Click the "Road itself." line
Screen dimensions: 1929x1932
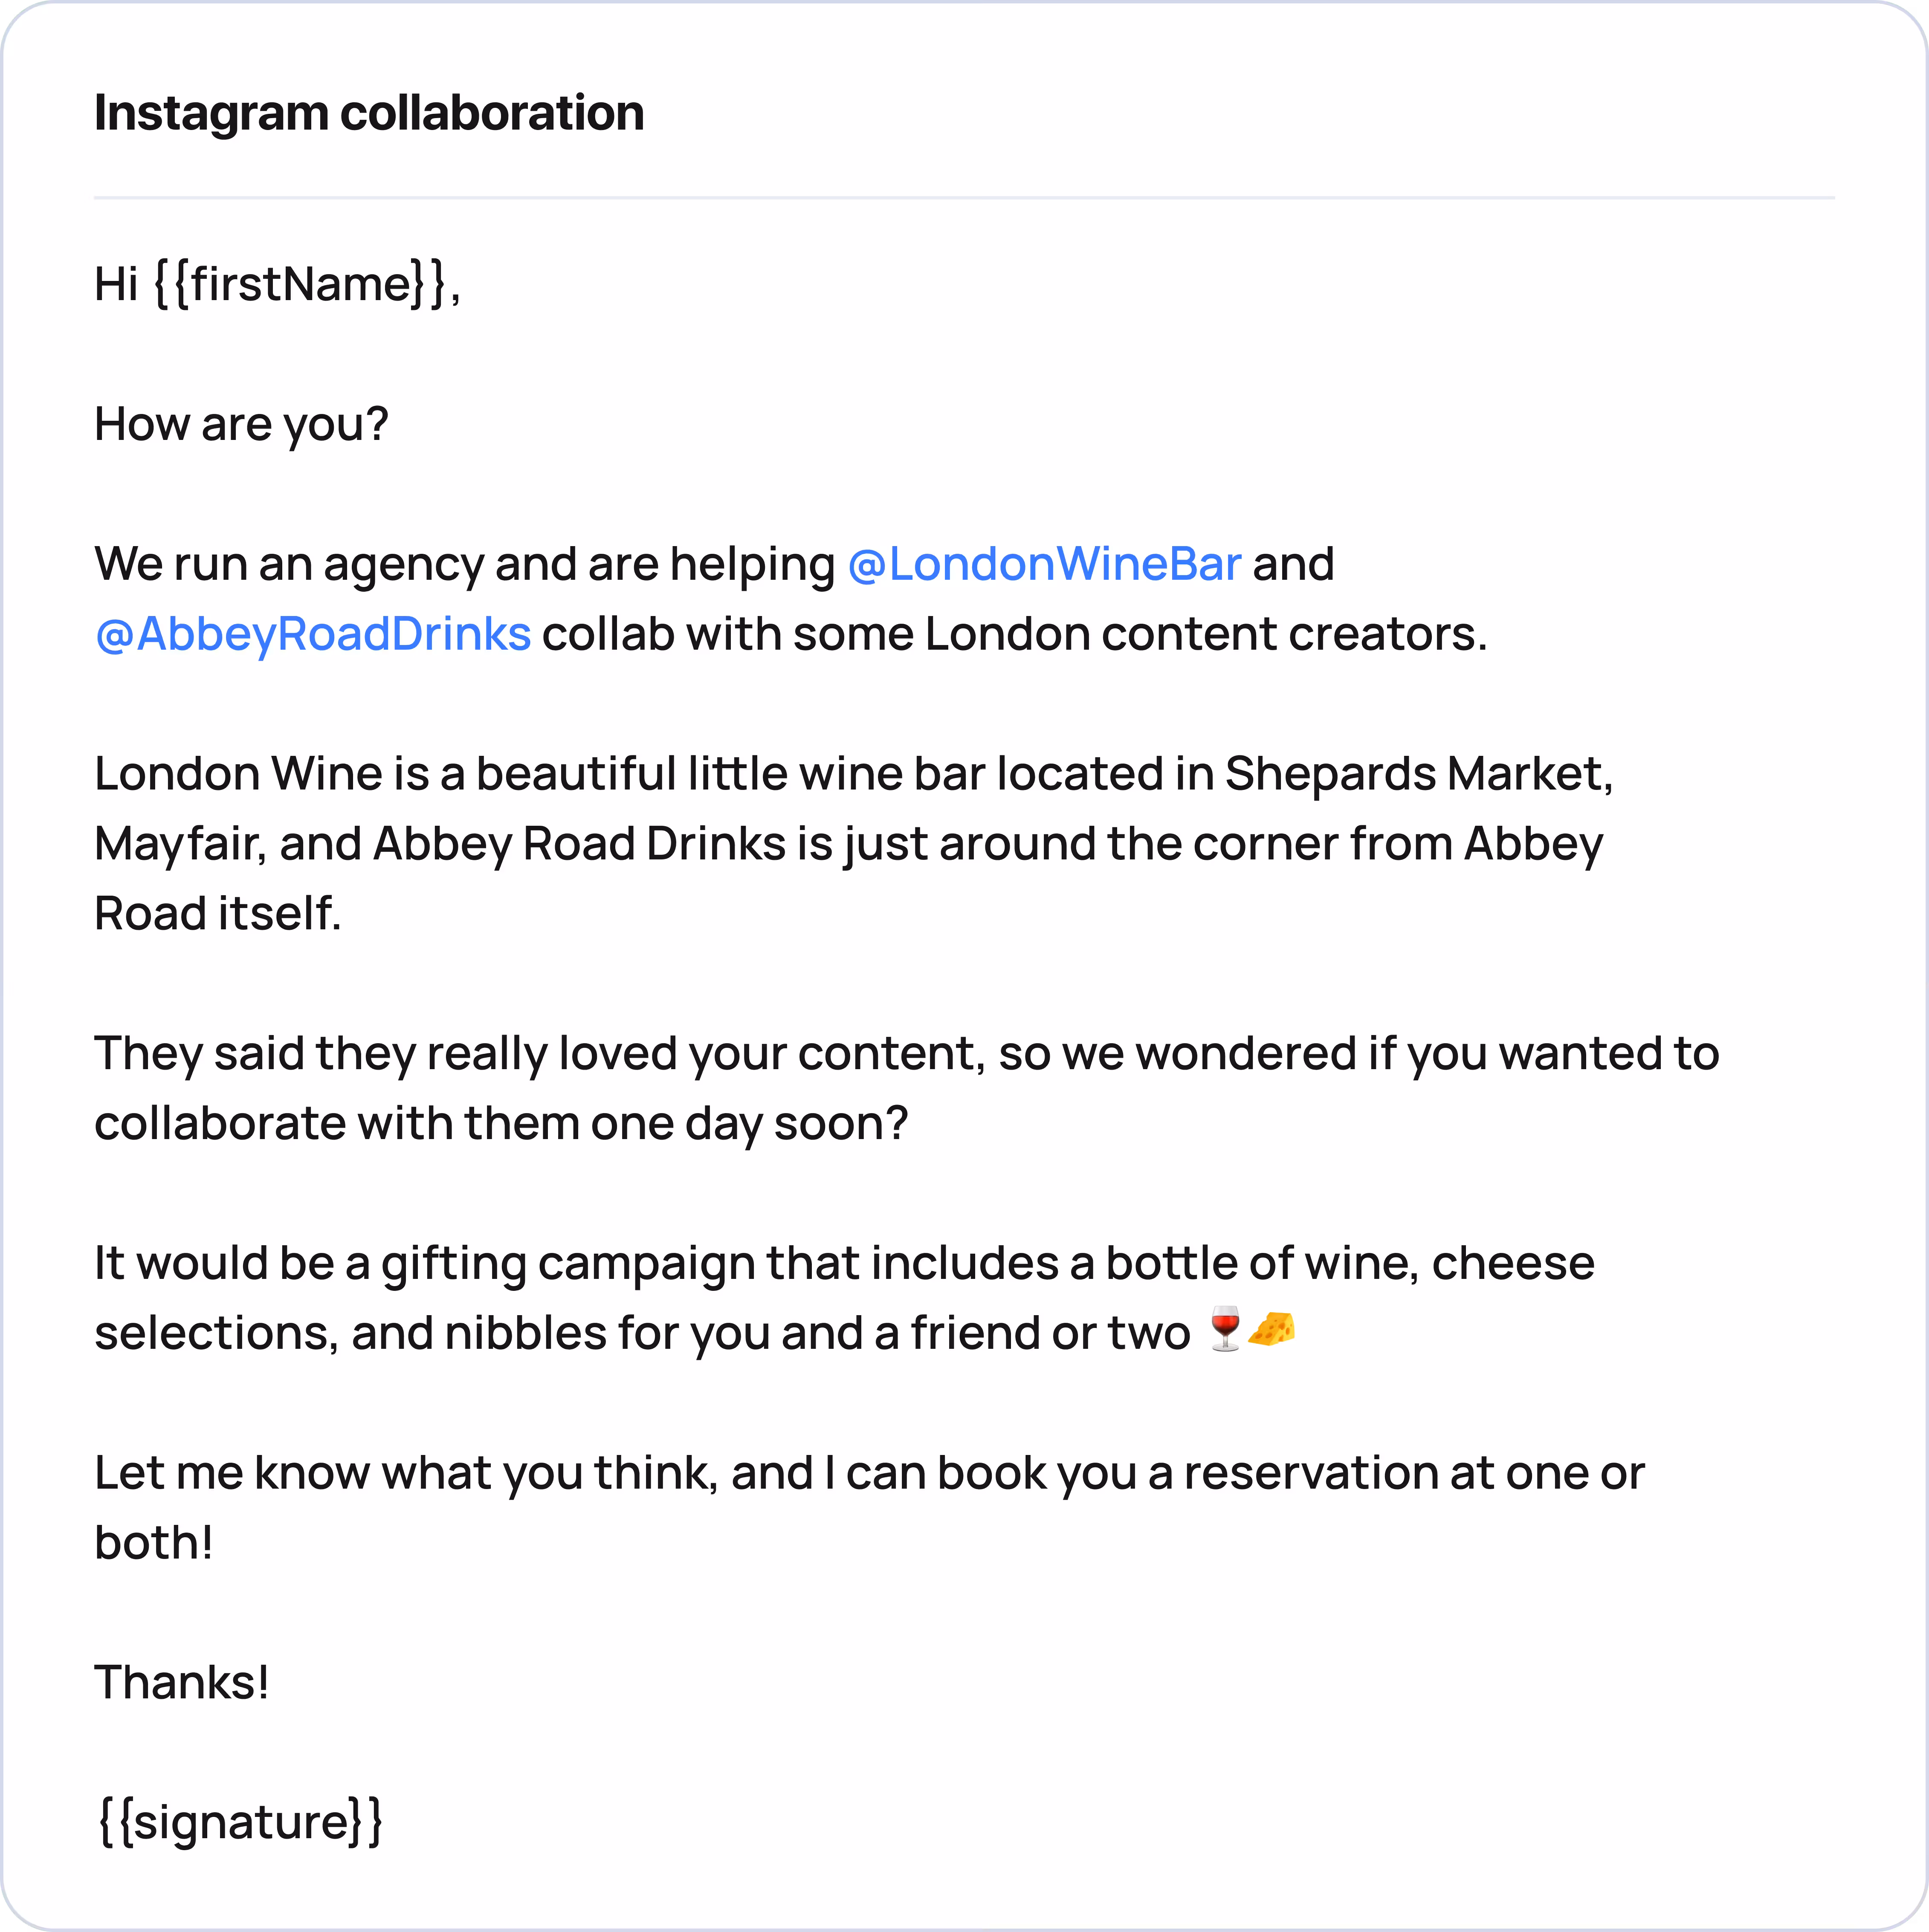coord(217,914)
